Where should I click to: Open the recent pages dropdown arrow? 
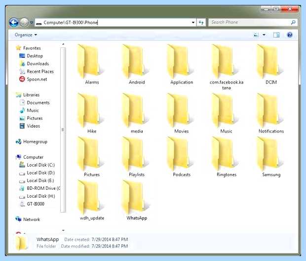pyautogui.click(x=32, y=22)
